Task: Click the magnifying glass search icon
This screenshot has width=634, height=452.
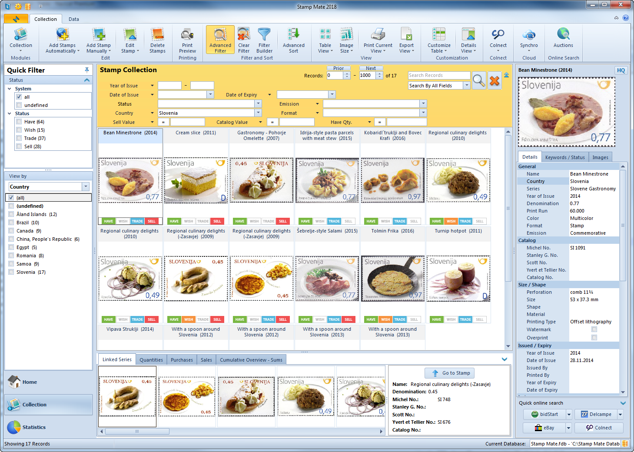Action: [478, 80]
